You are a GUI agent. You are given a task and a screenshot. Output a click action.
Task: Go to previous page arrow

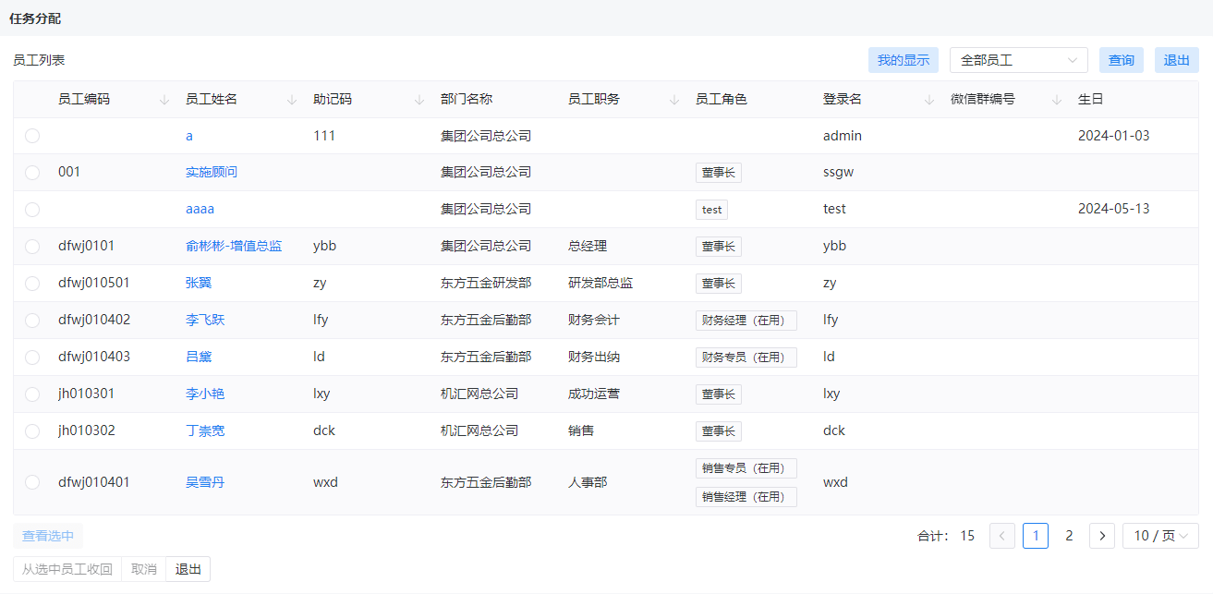point(1002,536)
